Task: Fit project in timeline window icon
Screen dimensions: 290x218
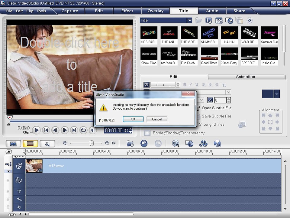Action: (x=114, y=143)
